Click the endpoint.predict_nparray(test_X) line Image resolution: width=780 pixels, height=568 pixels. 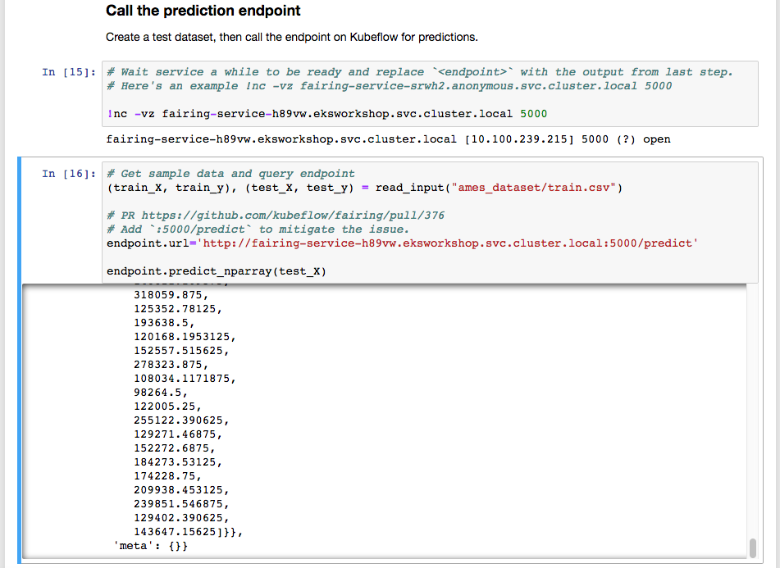(216, 271)
